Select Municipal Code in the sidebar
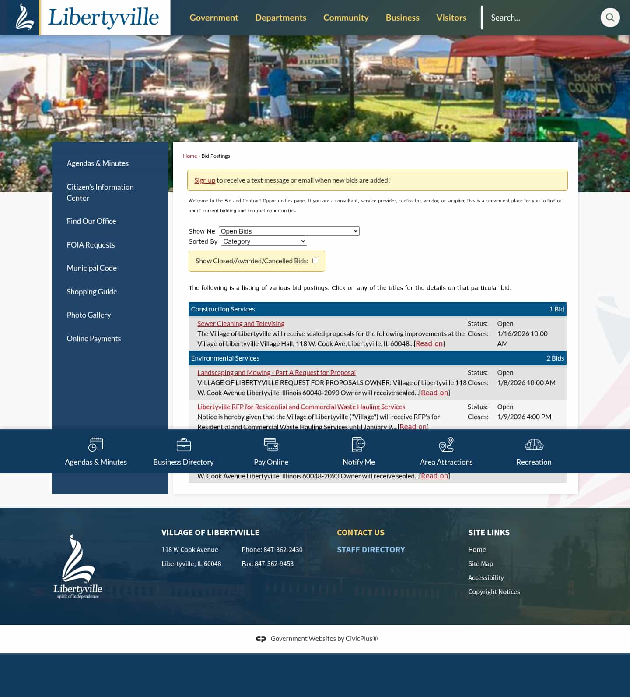The image size is (630, 697). 91,268
